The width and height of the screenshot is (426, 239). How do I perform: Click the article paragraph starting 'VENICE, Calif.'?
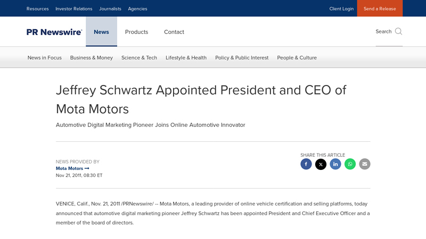pos(212,214)
